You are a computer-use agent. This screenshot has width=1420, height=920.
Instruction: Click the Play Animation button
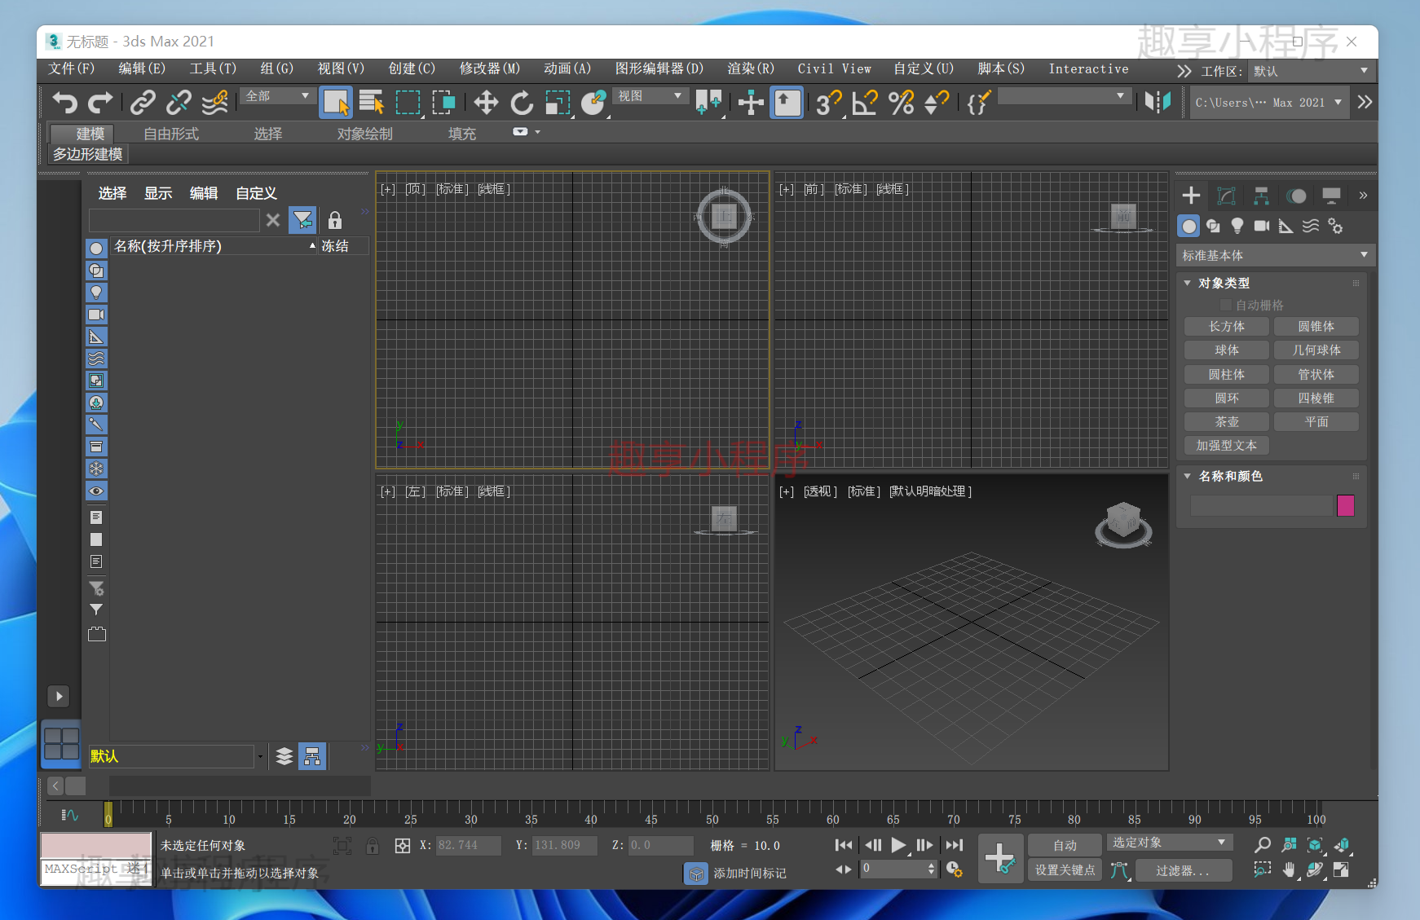tap(898, 845)
